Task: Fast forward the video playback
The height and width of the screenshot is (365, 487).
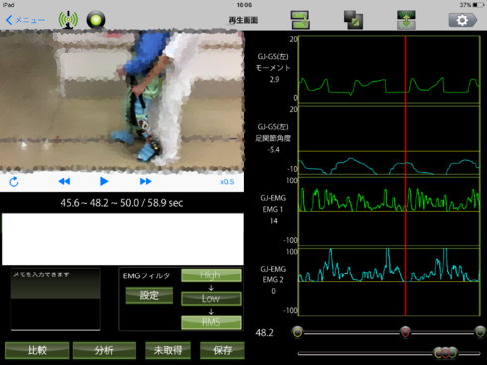Action: pos(146,181)
